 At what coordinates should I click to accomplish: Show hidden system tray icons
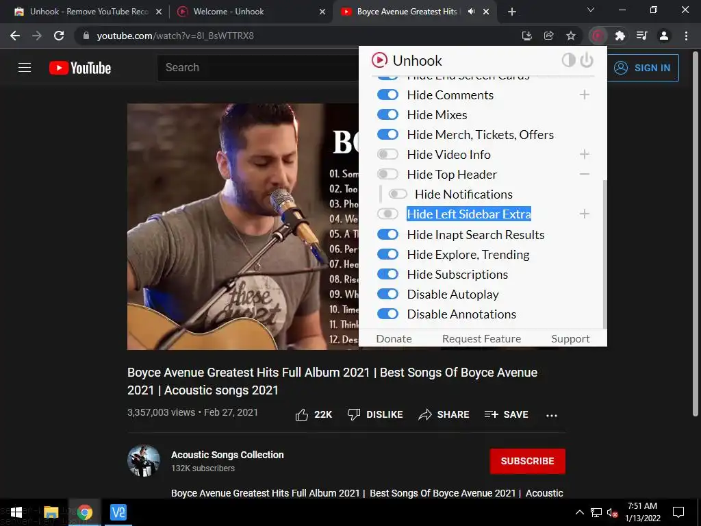(579, 512)
